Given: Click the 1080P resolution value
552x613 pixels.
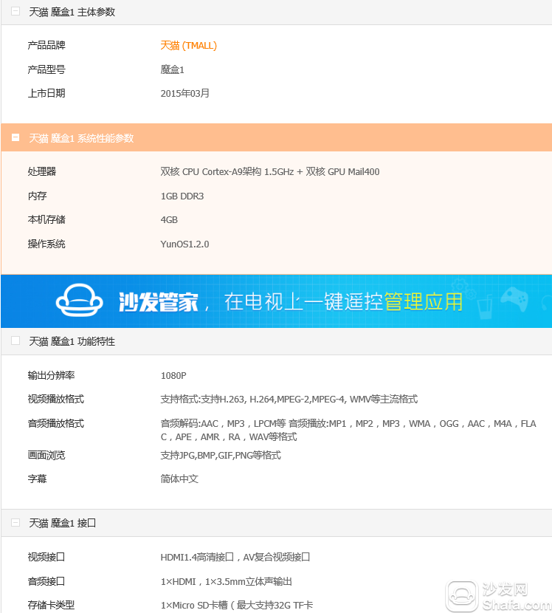Looking at the screenshot, I should pos(173,376).
